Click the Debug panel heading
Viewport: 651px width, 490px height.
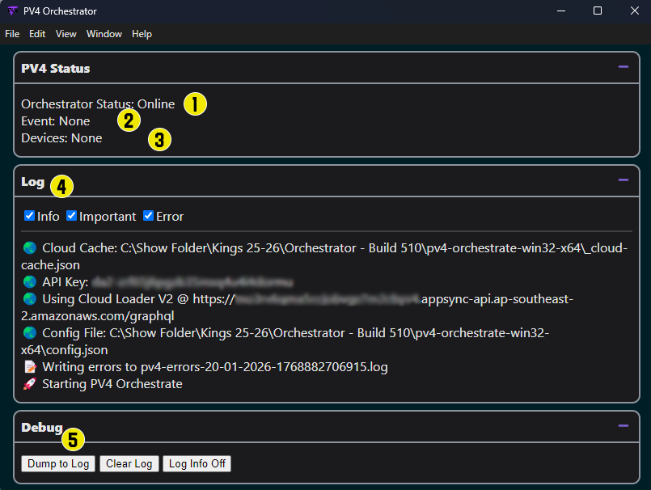pos(42,427)
